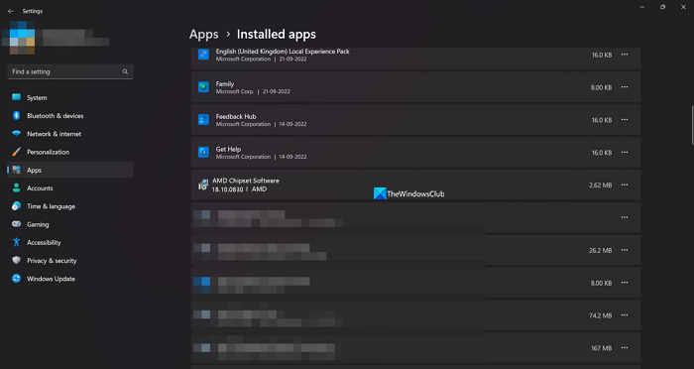The image size is (694, 369).
Task: Select the Feedback Hub app name
Action: [236, 116]
